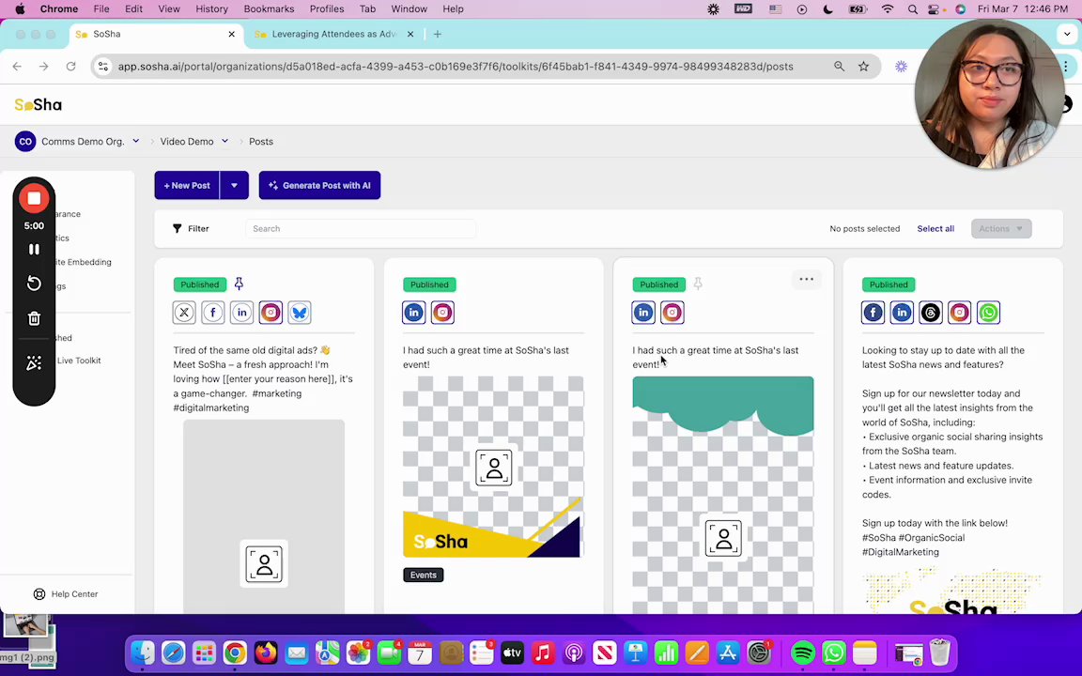Screen dimensions: 1082x676
Task: Stop the screen recording
Action: (34, 199)
